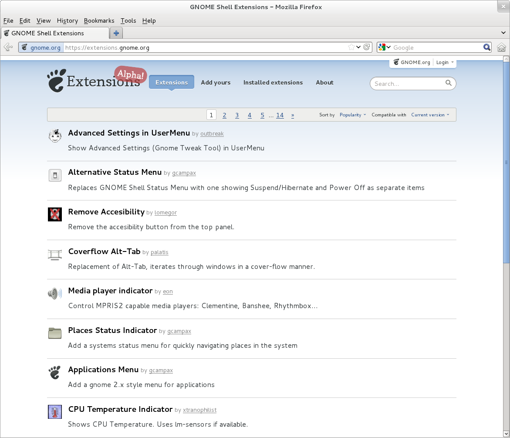This screenshot has width=510, height=438.
Task: Open Advanced Settings in UserMenu extension title
Action: pyautogui.click(x=129, y=133)
